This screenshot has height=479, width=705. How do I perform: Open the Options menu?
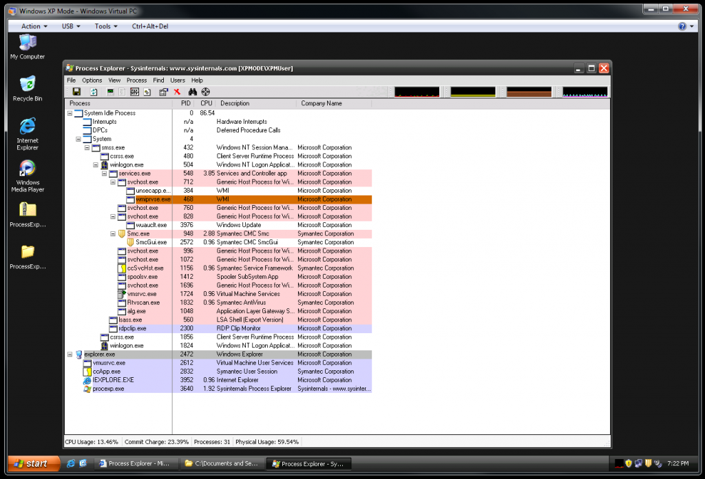pos(92,81)
